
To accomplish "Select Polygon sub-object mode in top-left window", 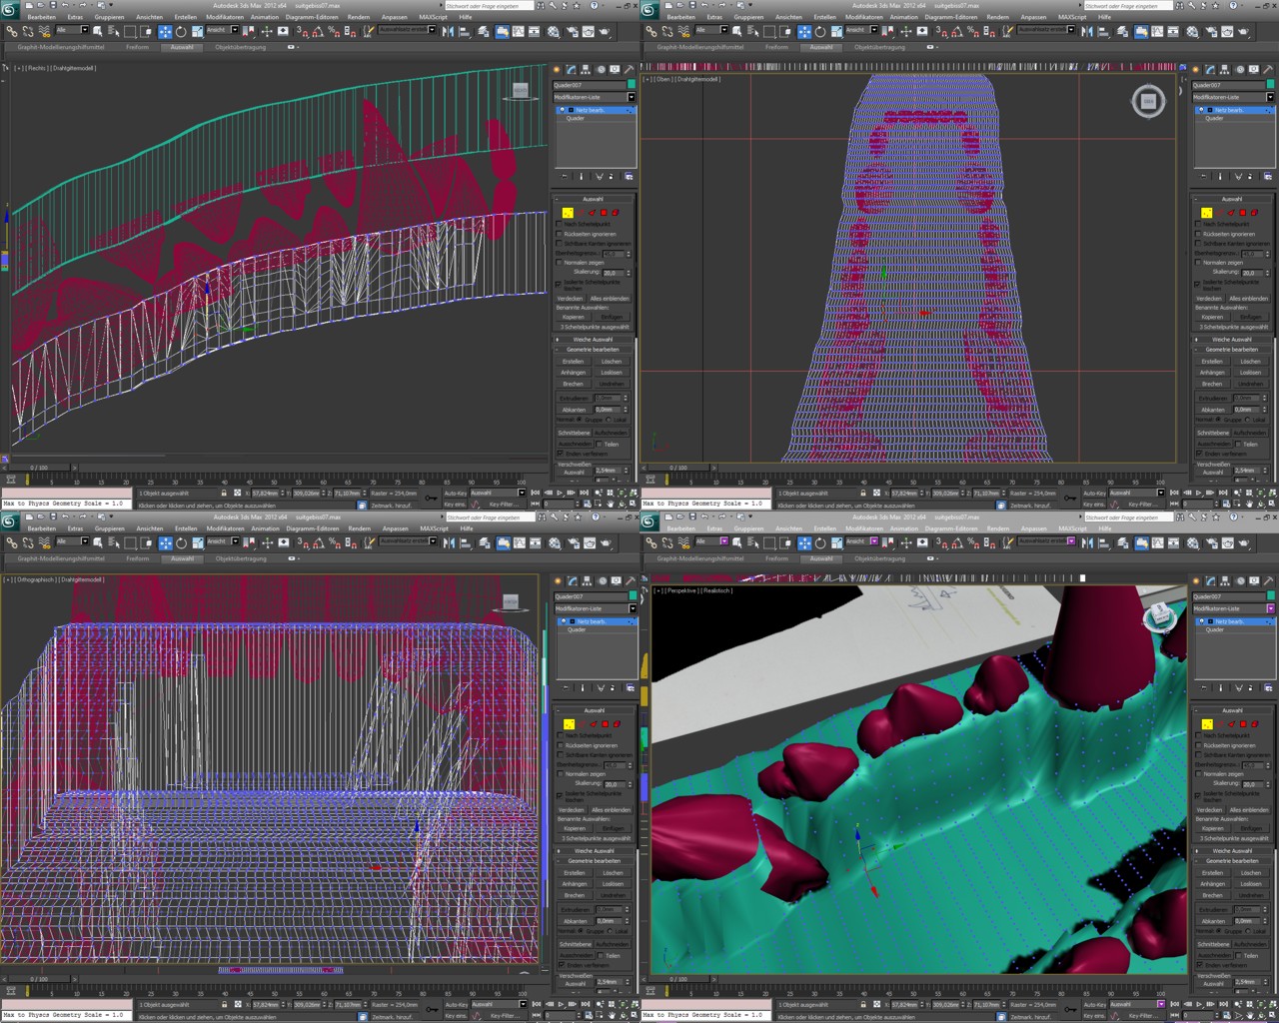I will point(604,213).
